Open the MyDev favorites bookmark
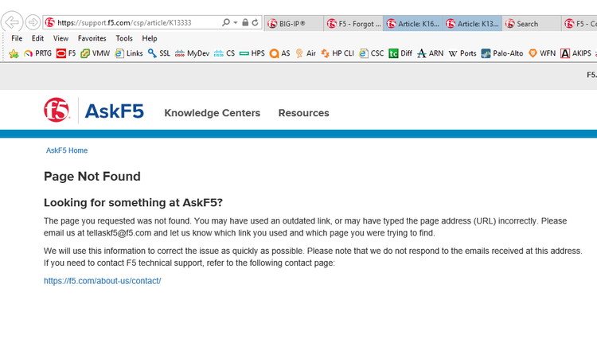597x339 pixels. [x=193, y=53]
